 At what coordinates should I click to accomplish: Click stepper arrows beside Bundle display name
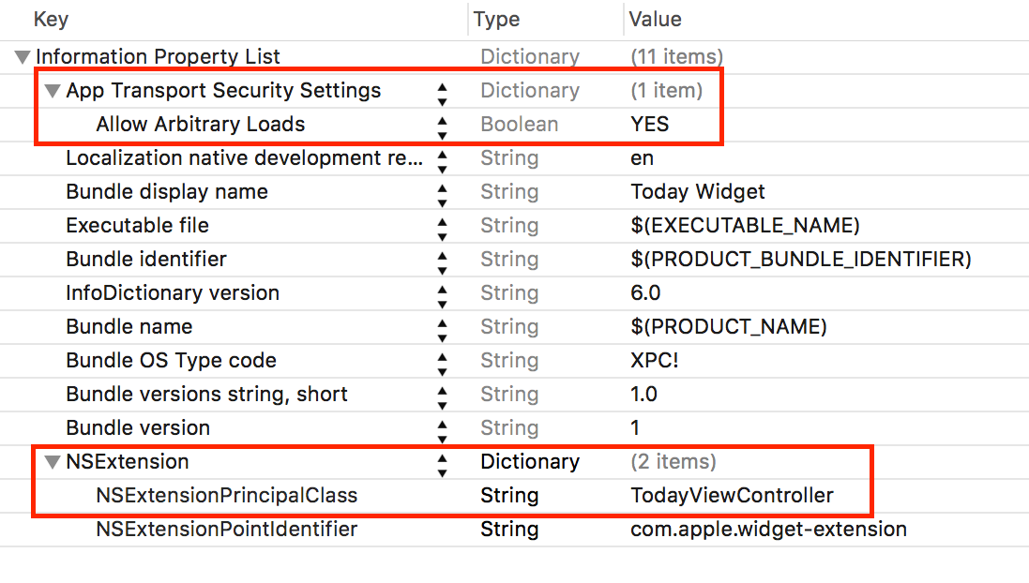point(443,192)
